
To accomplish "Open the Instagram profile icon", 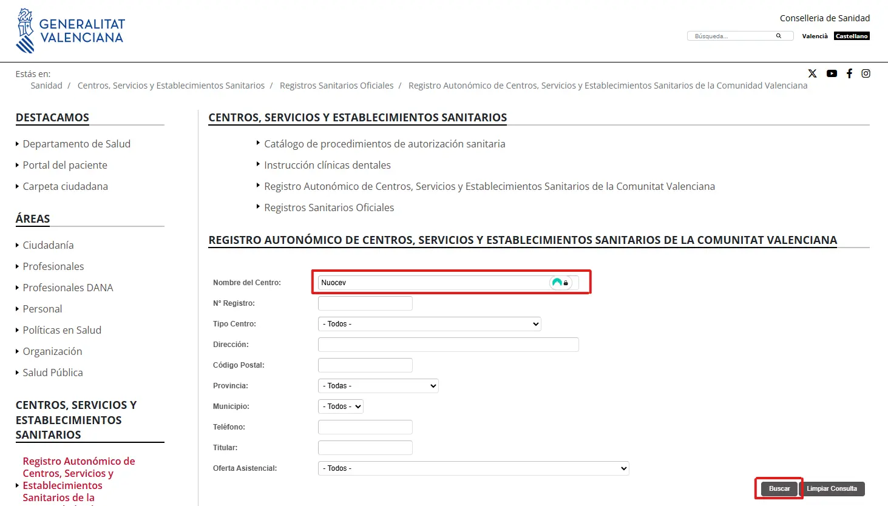I will [x=866, y=73].
